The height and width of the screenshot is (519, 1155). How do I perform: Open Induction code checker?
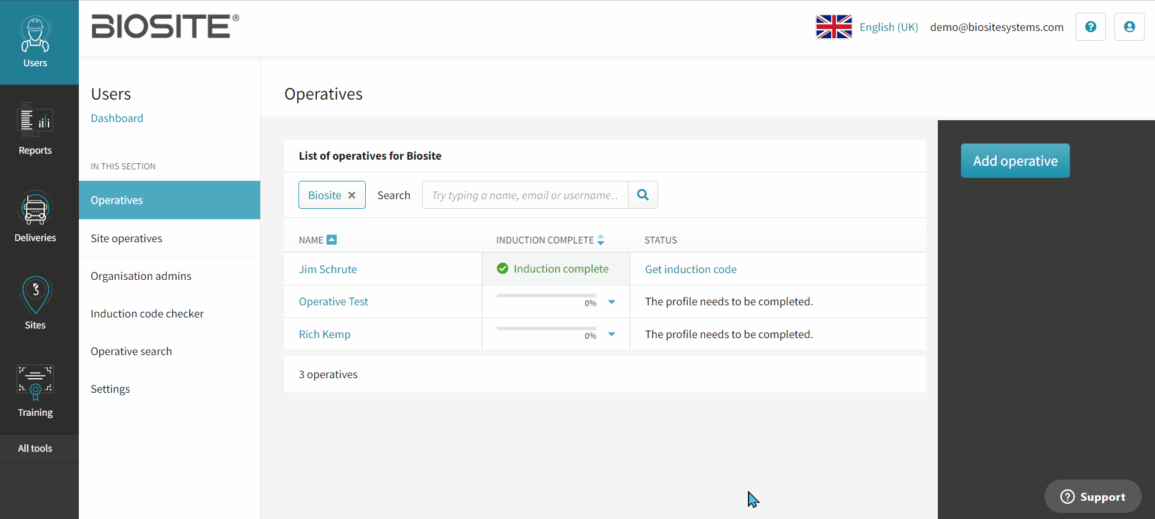[169, 314]
